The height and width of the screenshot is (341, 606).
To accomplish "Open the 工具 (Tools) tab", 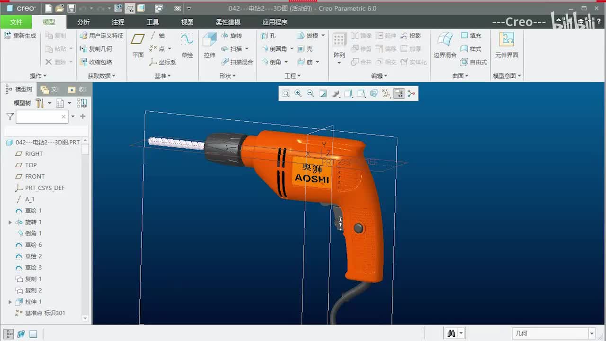I will pos(152,22).
